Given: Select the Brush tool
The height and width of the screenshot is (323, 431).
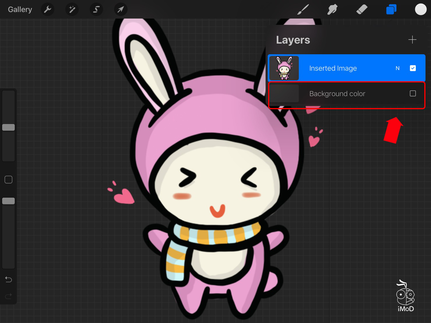Looking at the screenshot, I should click(303, 10).
